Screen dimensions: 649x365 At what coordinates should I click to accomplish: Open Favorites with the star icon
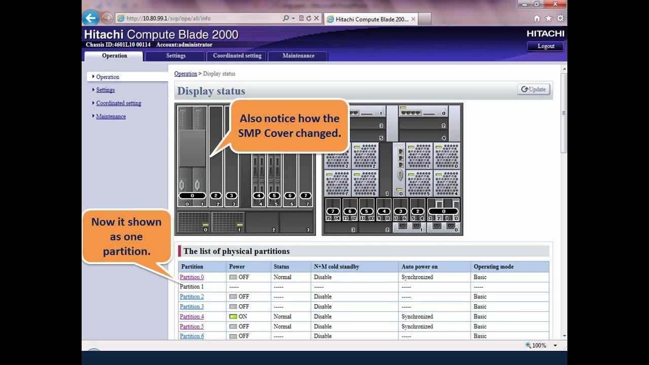549,18
